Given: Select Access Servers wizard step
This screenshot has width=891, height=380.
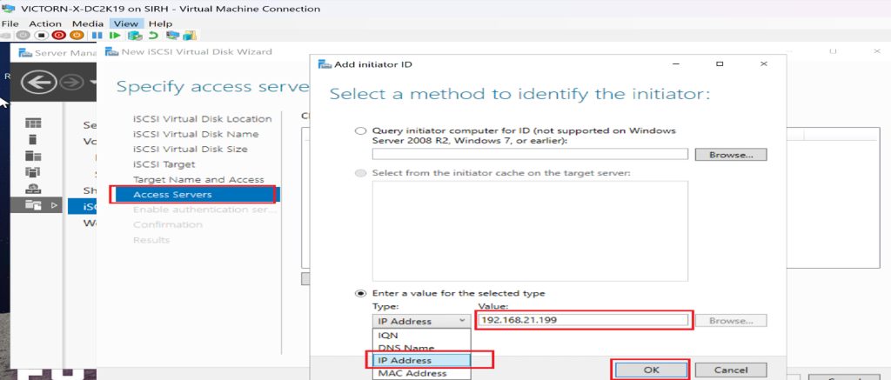Looking at the screenshot, I should point(193,194).
